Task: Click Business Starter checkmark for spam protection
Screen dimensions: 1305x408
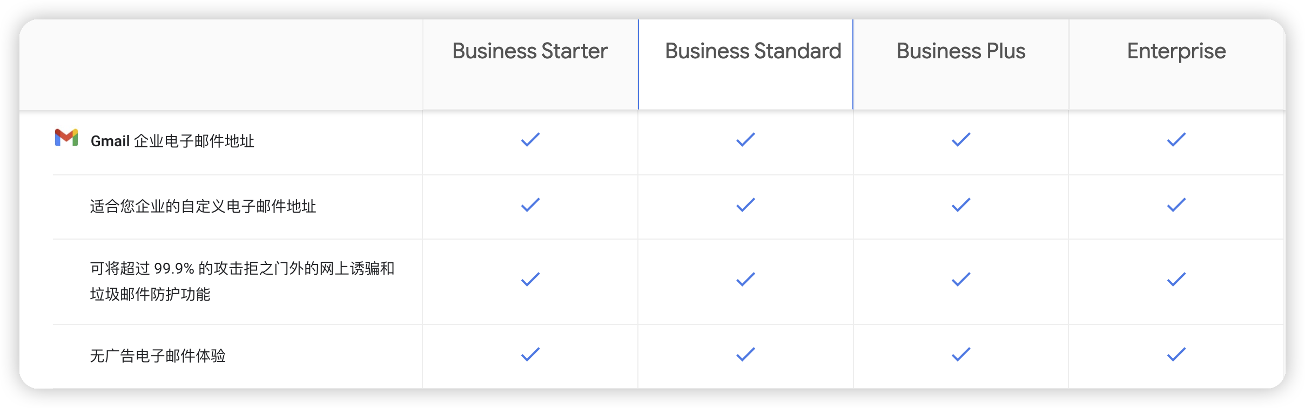Action: pyautogui.click(x=530, y=280)
